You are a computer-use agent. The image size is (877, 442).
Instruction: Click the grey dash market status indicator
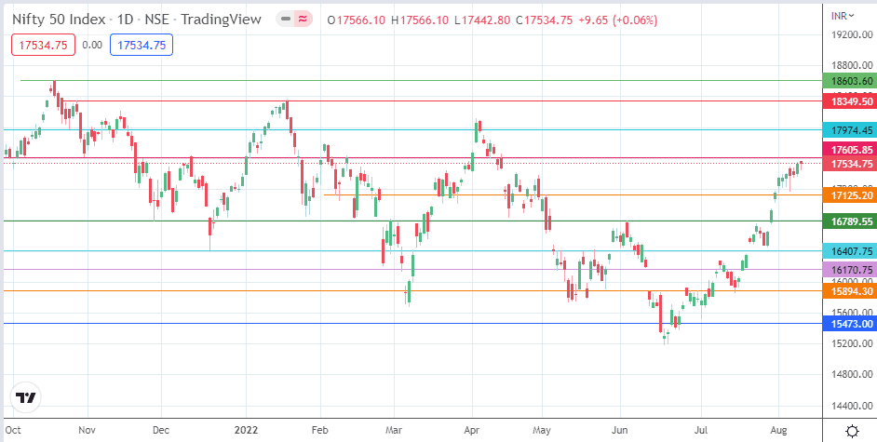click(285, 20)
